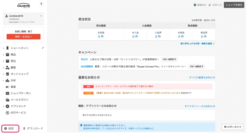
Task: Open the 入金済 0件 count
Action: point(158,37)
